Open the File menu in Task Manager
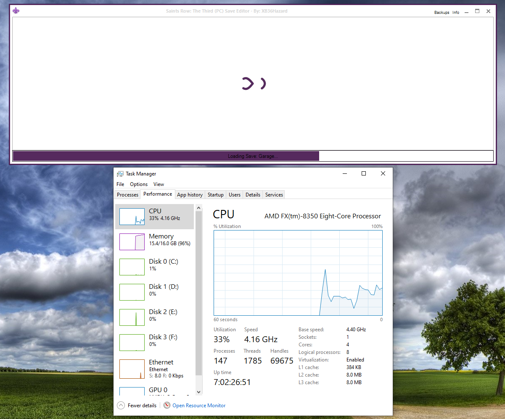Screen dimensions: 505x419 (120, 184)
